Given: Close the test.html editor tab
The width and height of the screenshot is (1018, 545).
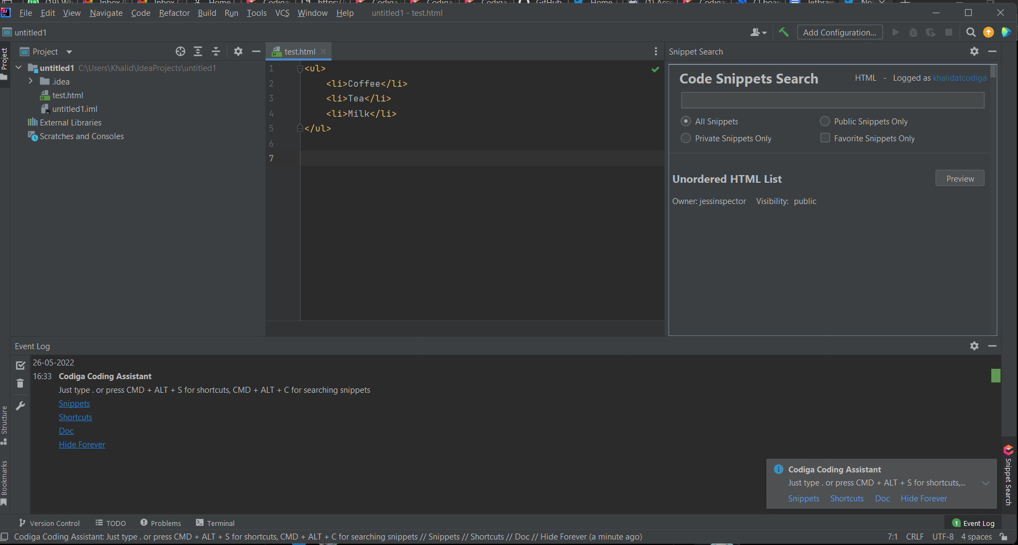Looking at the screenshot, I should click(323, 51).
